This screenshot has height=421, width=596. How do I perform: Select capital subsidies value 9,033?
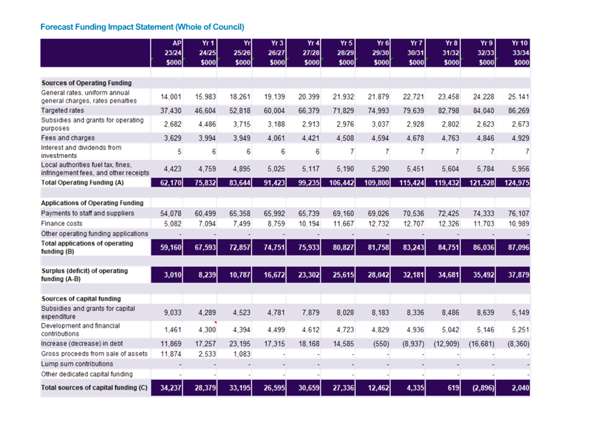click(173, 313)
